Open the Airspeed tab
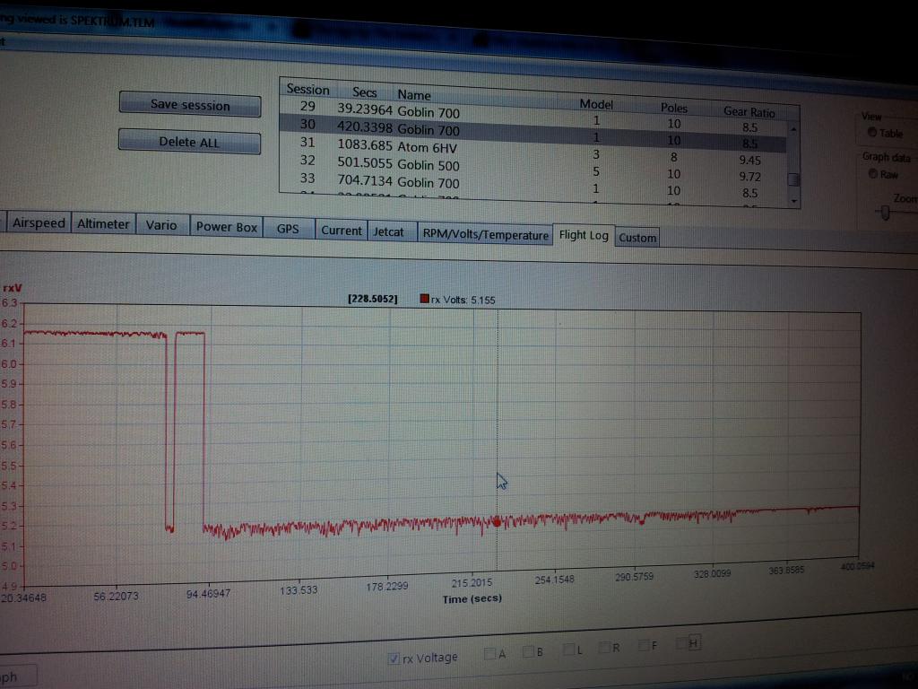918x689 pixels. coord(38,224)
